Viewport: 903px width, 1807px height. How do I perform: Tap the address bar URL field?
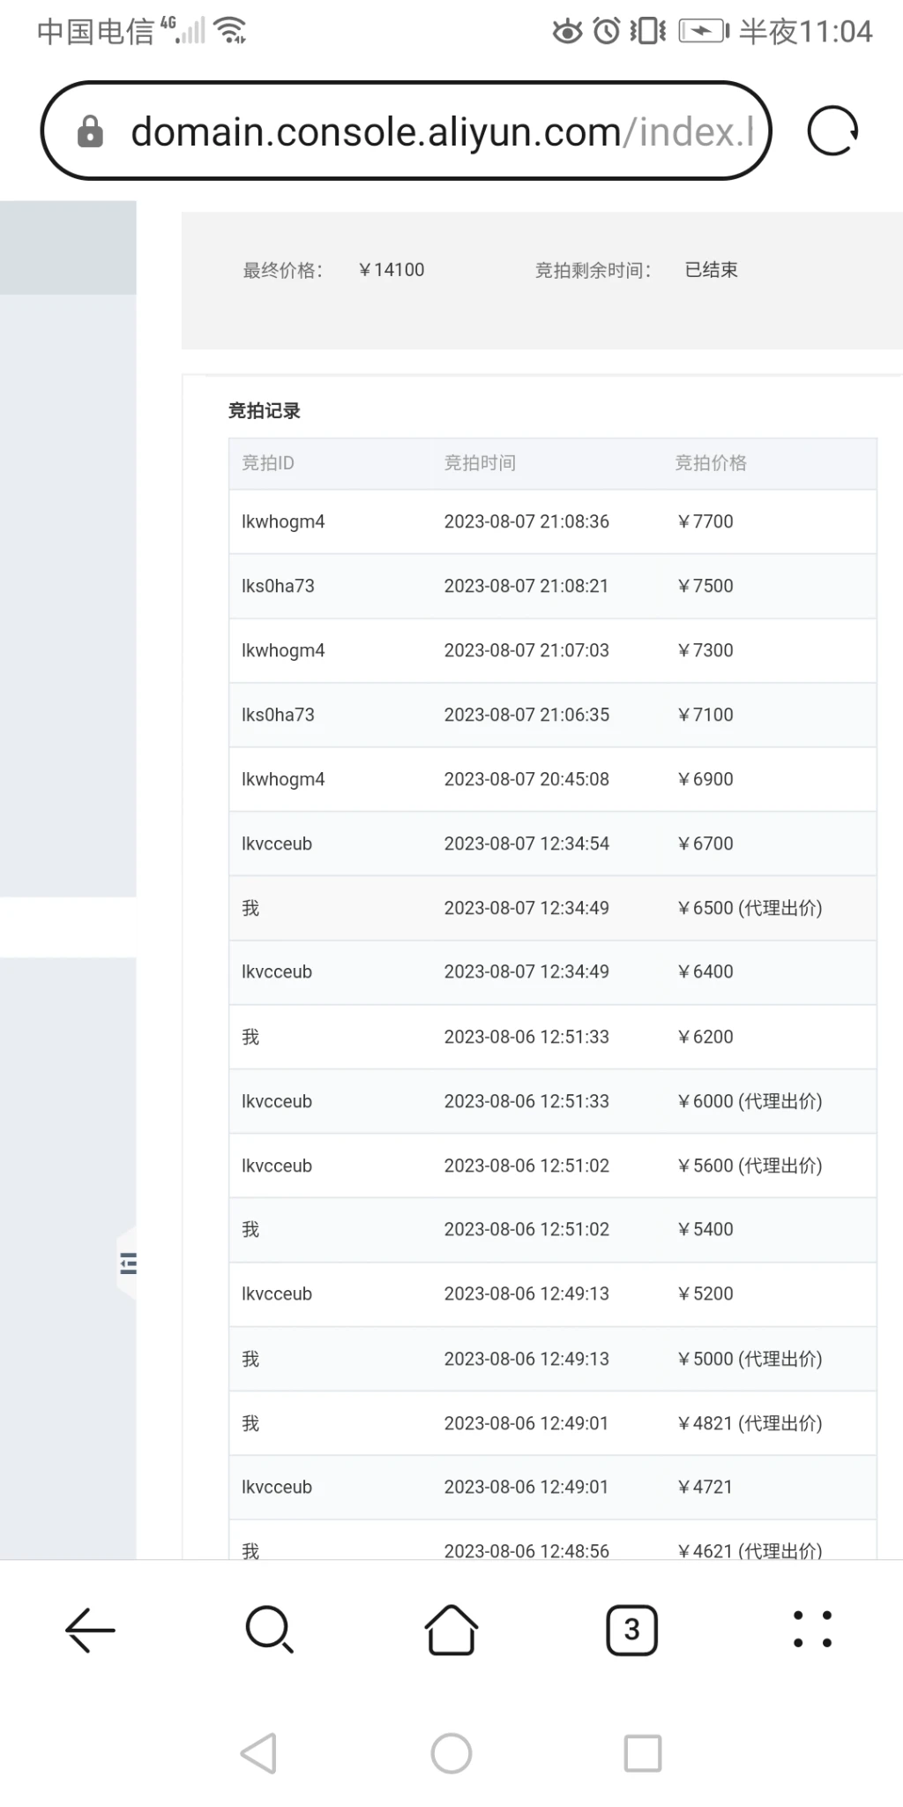click(x=441, y=132)
